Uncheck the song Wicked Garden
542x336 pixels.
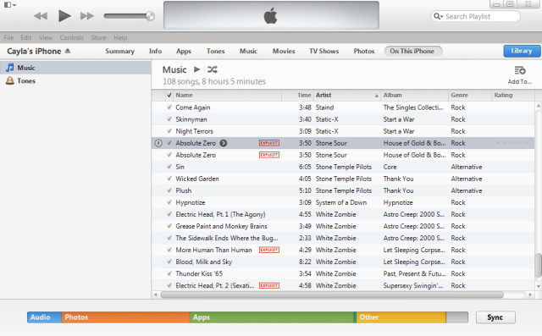(x=169, y=179)
